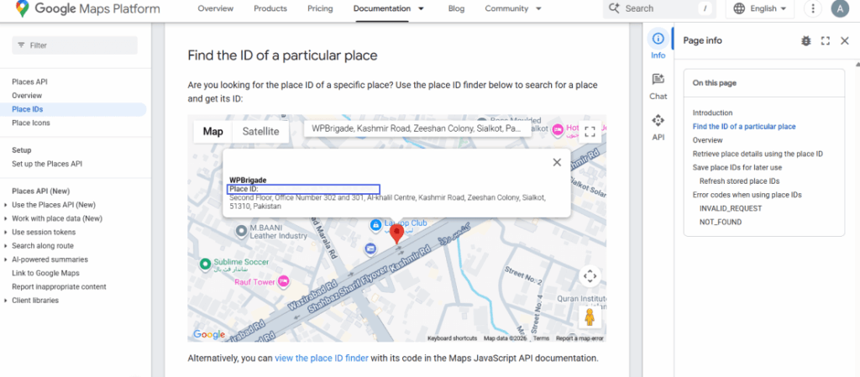Open the user account avatar
The width and height of the screenshot is (860, 377).
click(x=840, y=8)
